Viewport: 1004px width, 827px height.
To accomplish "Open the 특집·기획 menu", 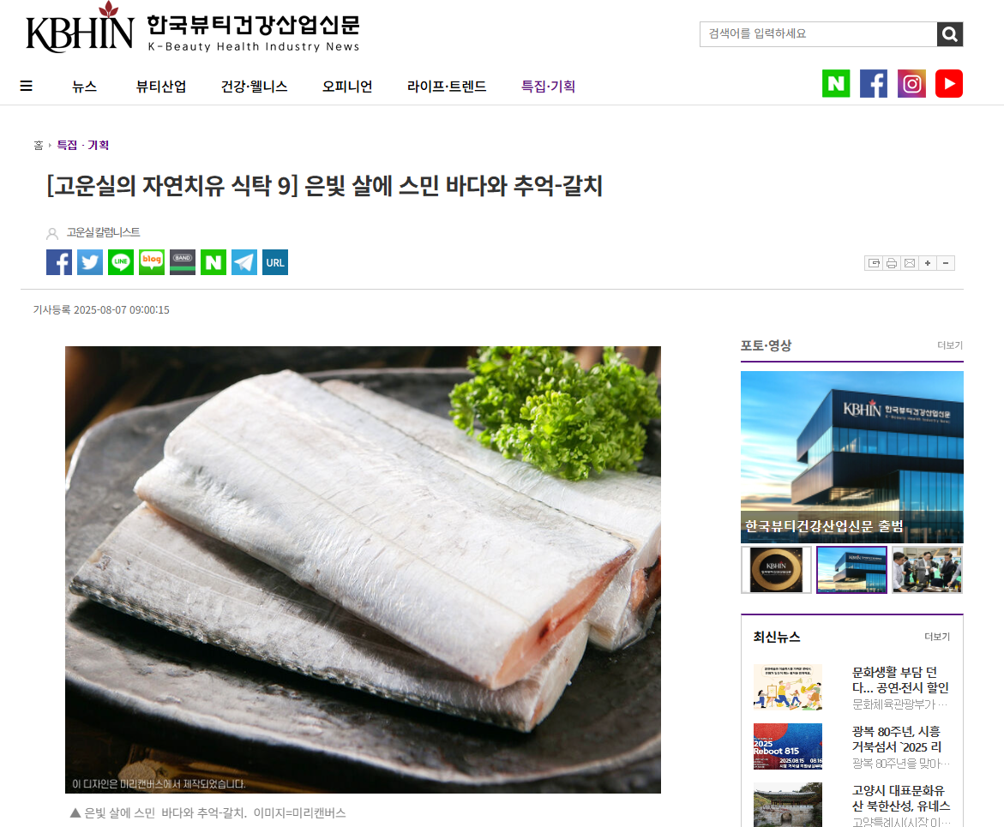I will tap(548, 87).
